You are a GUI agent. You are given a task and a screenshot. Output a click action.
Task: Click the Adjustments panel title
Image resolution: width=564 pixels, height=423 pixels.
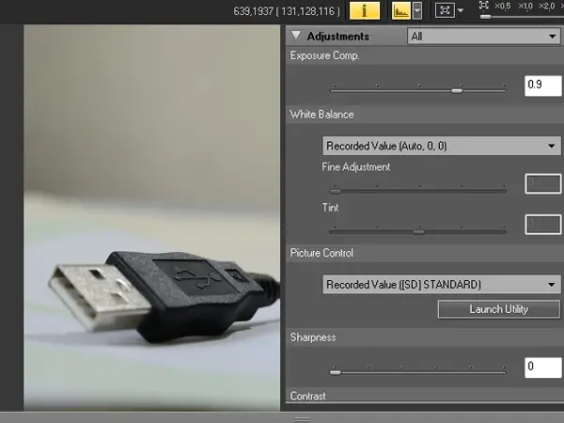338,37
